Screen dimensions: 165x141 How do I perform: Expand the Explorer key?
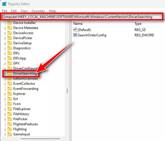tap(5, 94)
